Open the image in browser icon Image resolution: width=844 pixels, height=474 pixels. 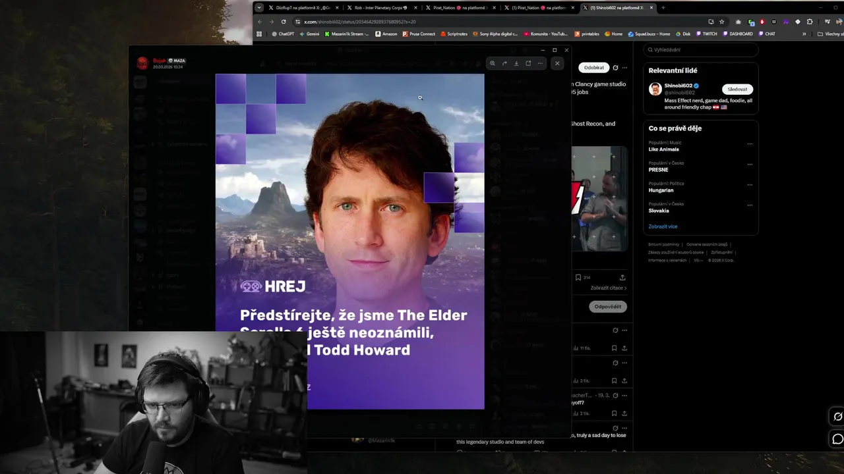click(x=528, y=63)
